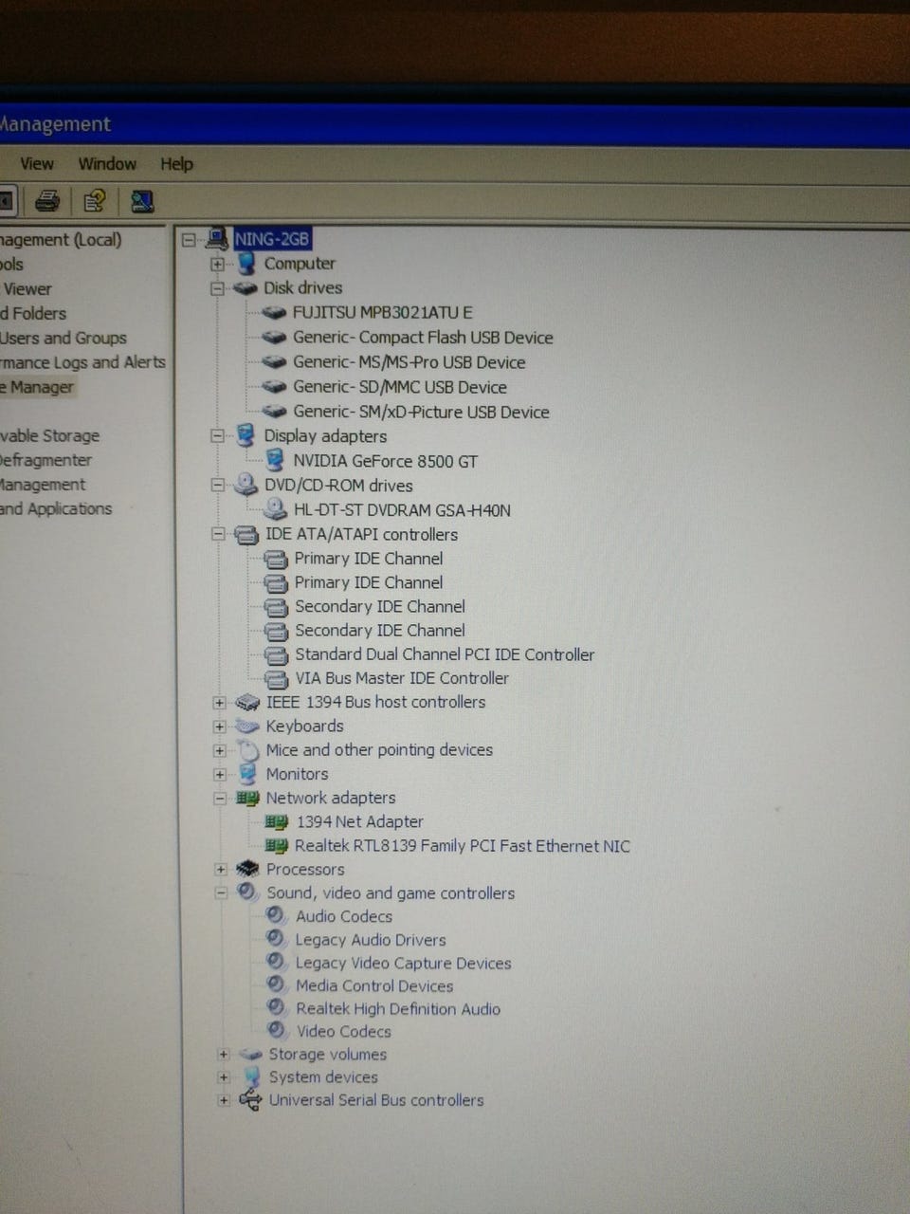Select Removable Storage in left tree
Screen dimensions: 910x1214
[49, 436]
